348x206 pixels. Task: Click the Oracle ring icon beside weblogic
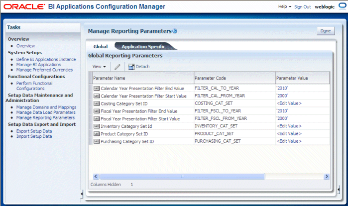[x=342, y=6]
